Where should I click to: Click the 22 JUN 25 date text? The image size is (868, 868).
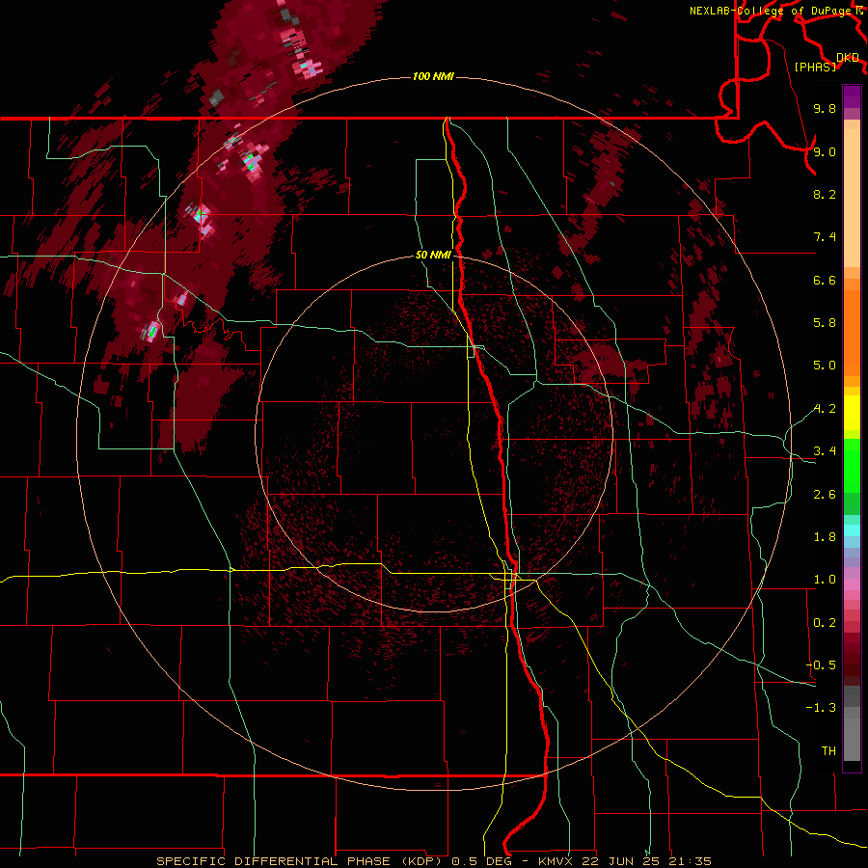[x=621, y=861]
